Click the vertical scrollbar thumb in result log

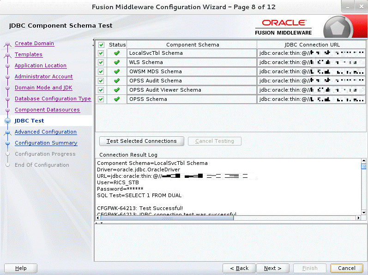pyautogui.click(x=364, y=166)
